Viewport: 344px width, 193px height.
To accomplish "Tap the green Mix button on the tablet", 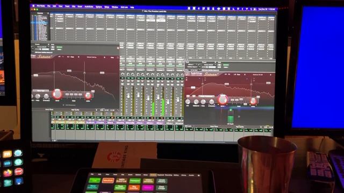I will pos(95,181).
